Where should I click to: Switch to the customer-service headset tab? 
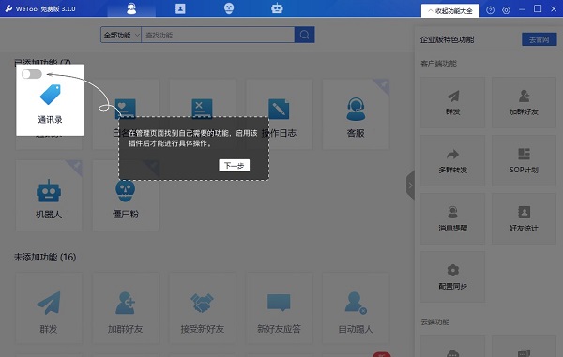(x=131, y=8)
